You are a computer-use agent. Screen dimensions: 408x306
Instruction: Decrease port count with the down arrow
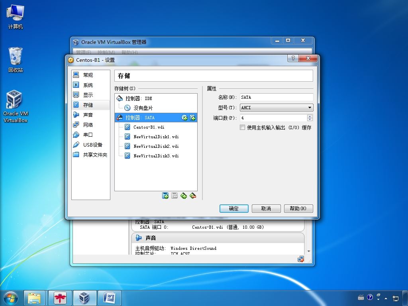pos(310,120)
